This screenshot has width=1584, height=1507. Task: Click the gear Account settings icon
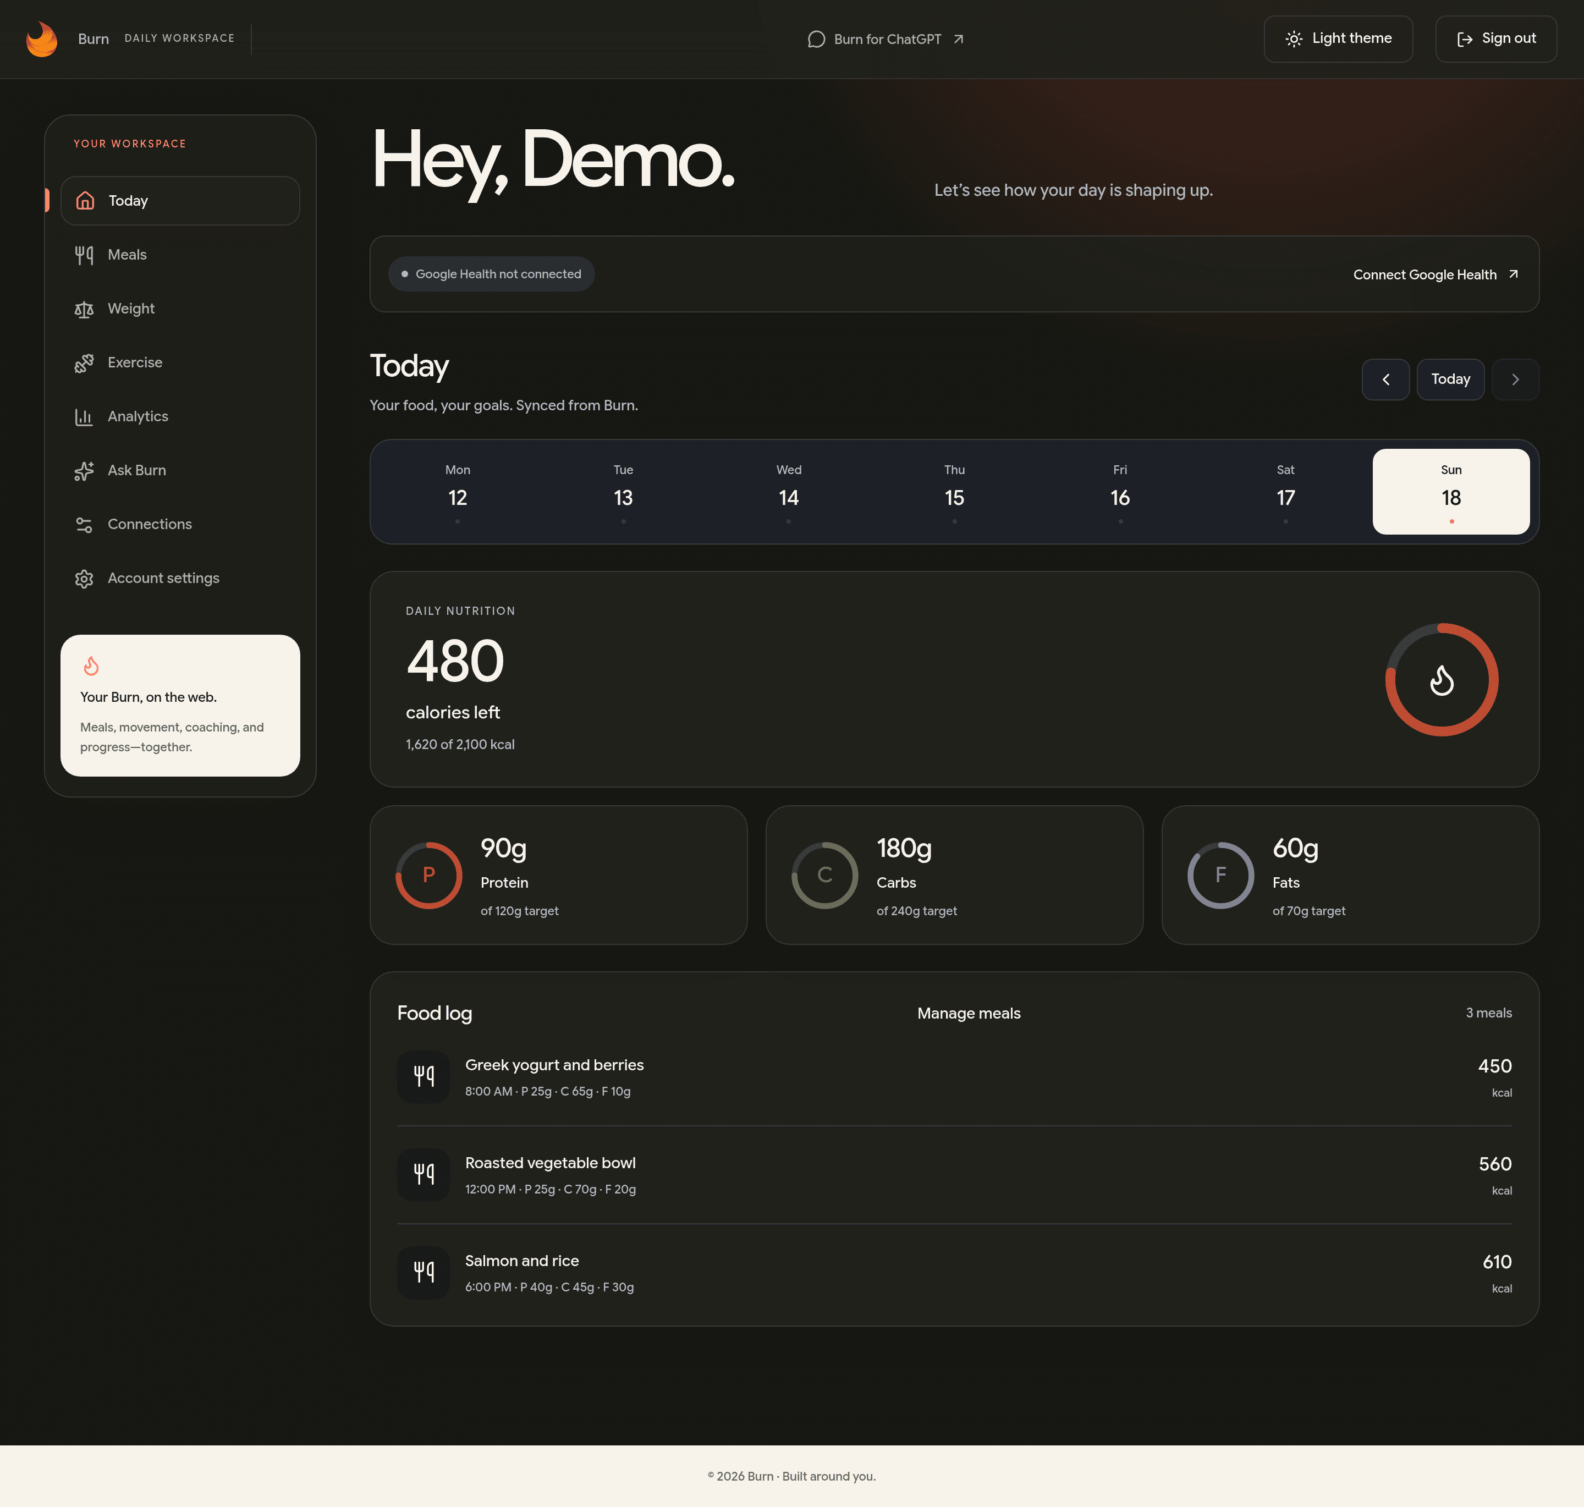84,579
